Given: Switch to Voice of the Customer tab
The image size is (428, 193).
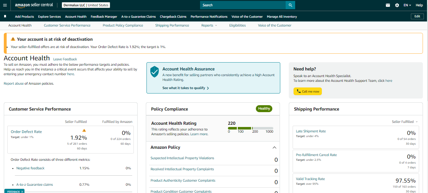Looking at the screenshot, I should pyautogui.click(x=275, y=25).
